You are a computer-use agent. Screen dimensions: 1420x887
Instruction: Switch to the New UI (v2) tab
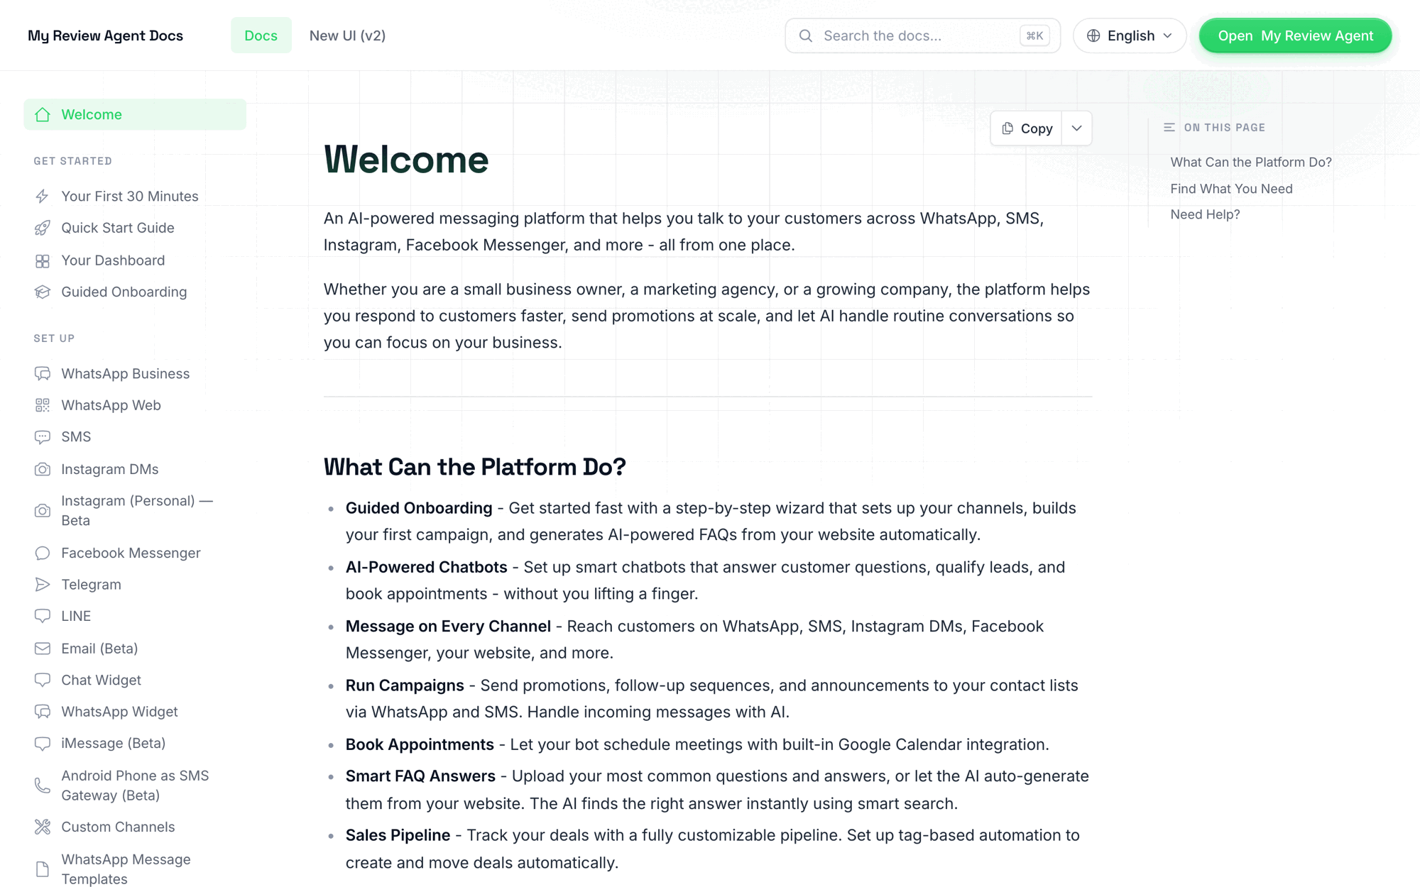point(347,35)
